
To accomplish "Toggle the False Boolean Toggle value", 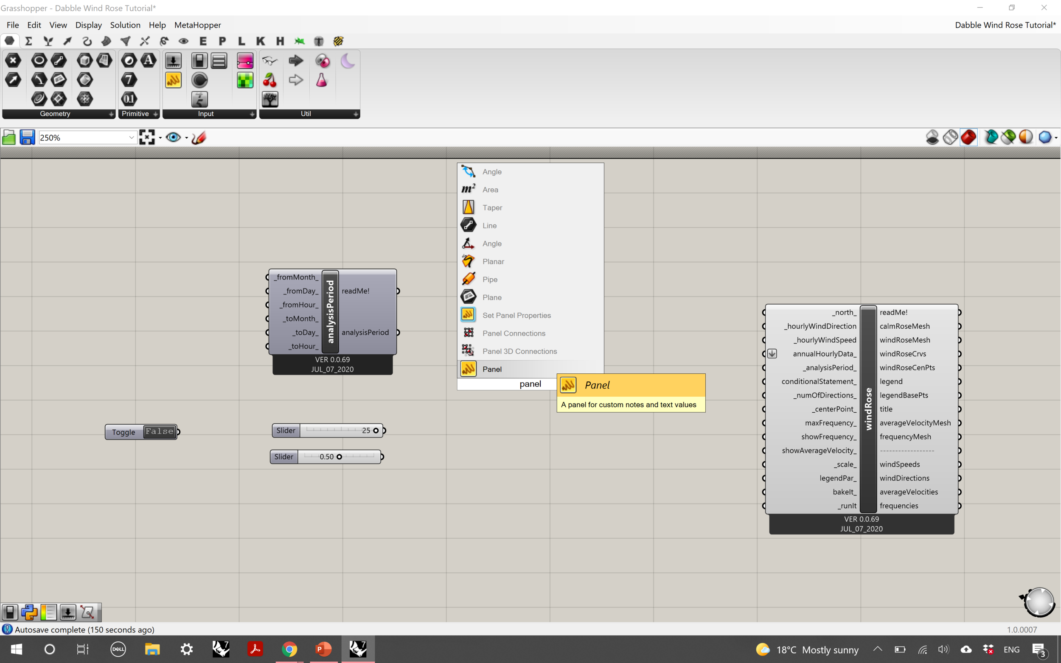I will tap(160, 431).
